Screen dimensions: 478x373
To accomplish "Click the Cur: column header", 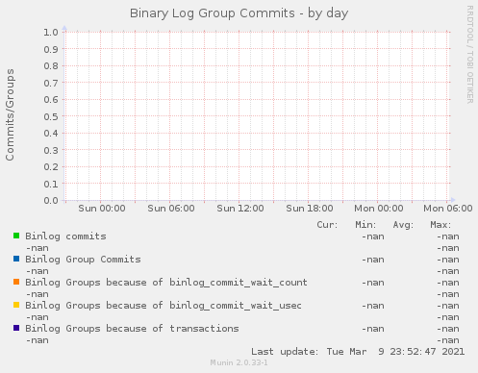I will 327,225.
